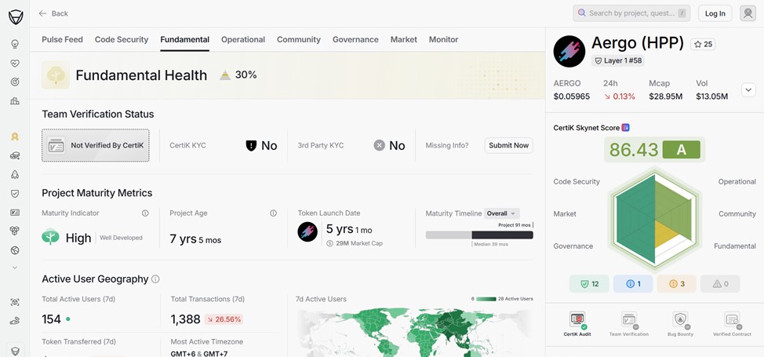Click the Submit Now button
The height and width of the screenshot is (357, 764).
(x=509, y=145)
